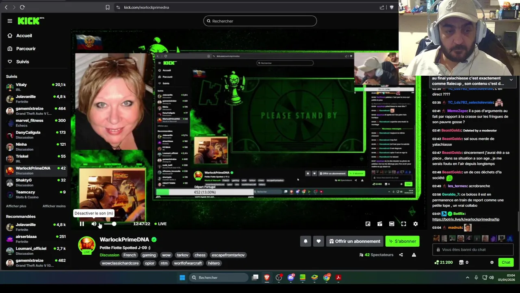The height and width of the screenshot is (293, 520).
Task: Select the chess tag
Action: point(200,255)
